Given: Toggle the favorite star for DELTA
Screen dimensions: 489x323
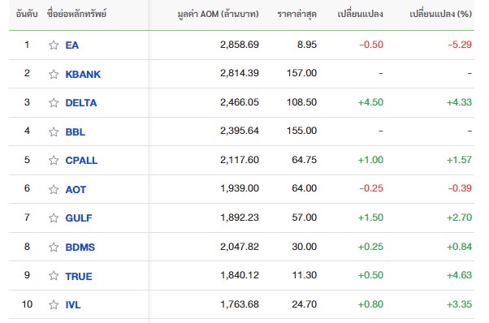Looking at the screenshot, I should (x=54, y=102).
